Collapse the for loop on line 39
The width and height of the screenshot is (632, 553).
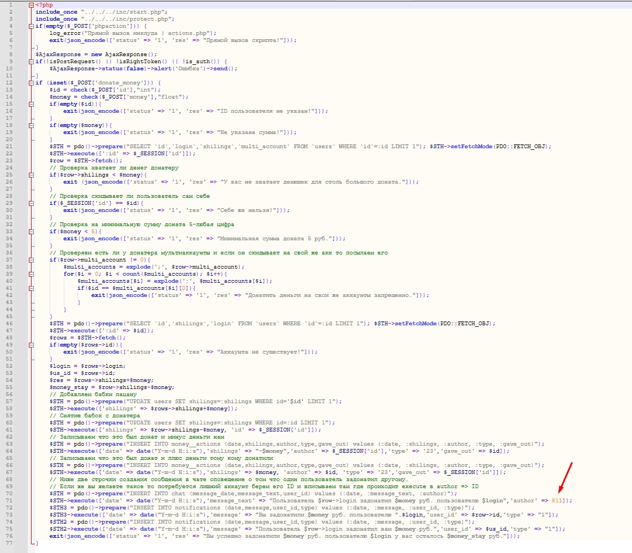pyautogui.click(x=31, y=274)
